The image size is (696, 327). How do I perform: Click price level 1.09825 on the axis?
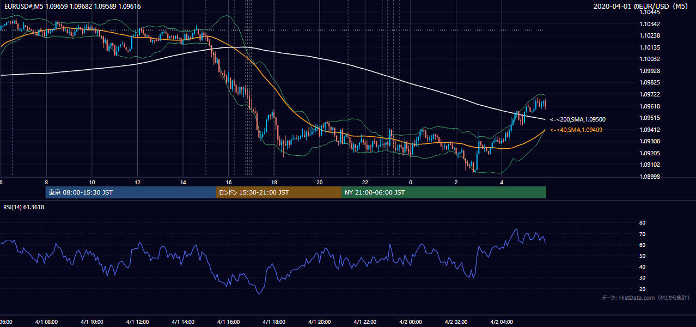[x=650, y=82]
